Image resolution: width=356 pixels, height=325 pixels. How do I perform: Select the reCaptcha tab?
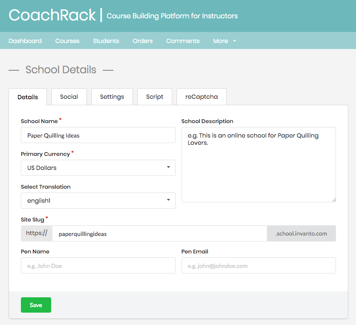(x=201, y=97)
